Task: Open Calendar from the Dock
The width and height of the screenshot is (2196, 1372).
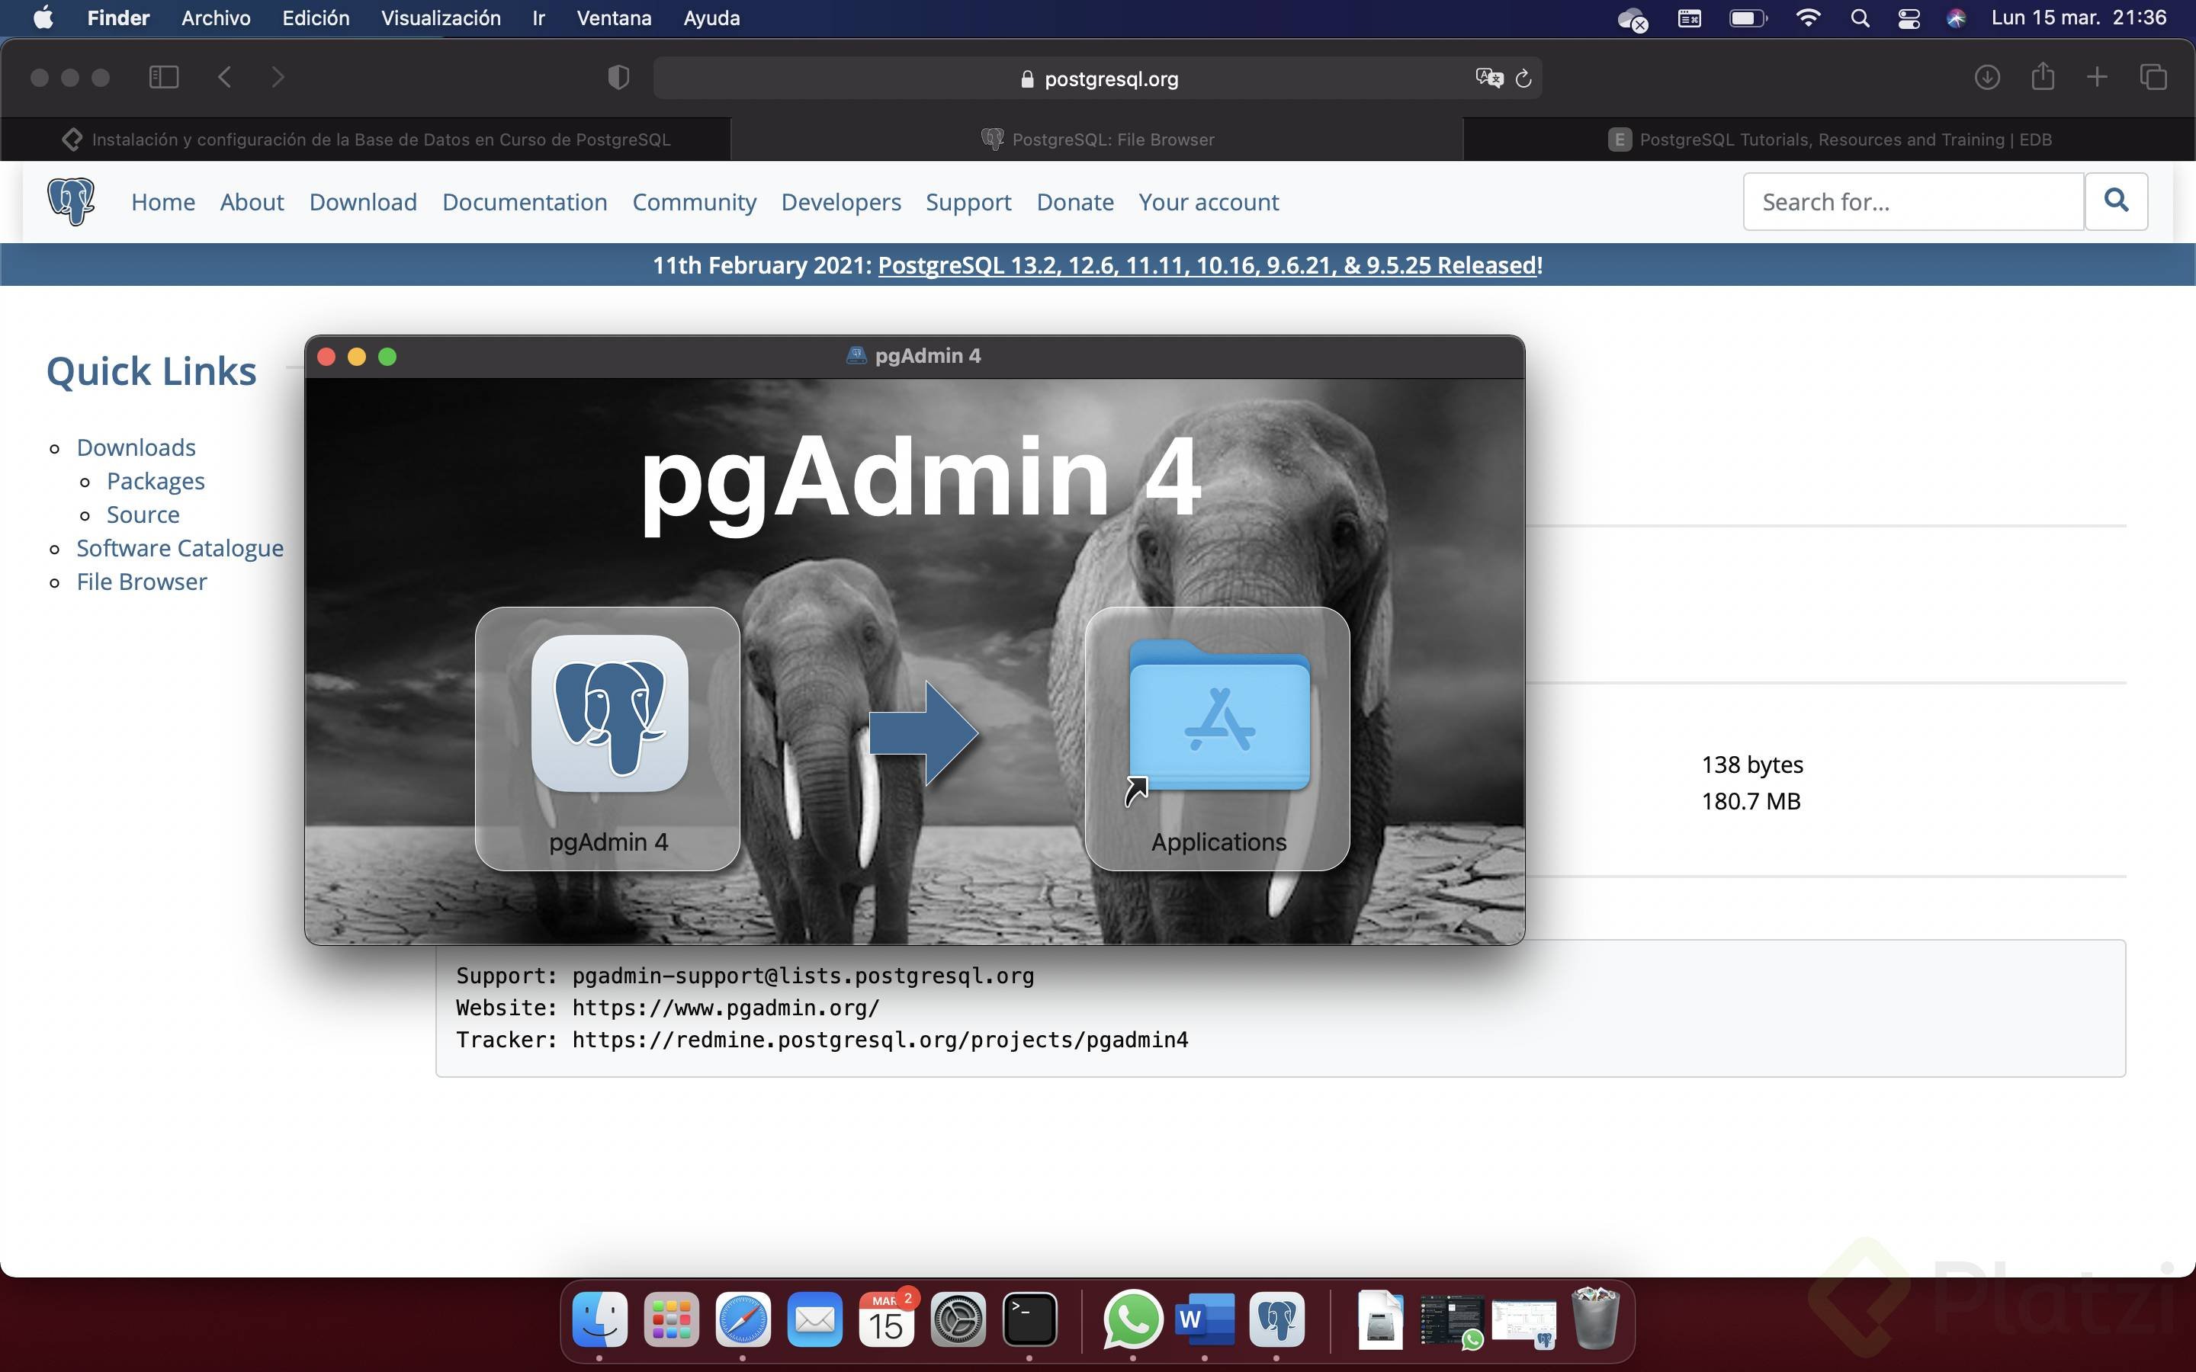Action: click(x=887, y=1319)
